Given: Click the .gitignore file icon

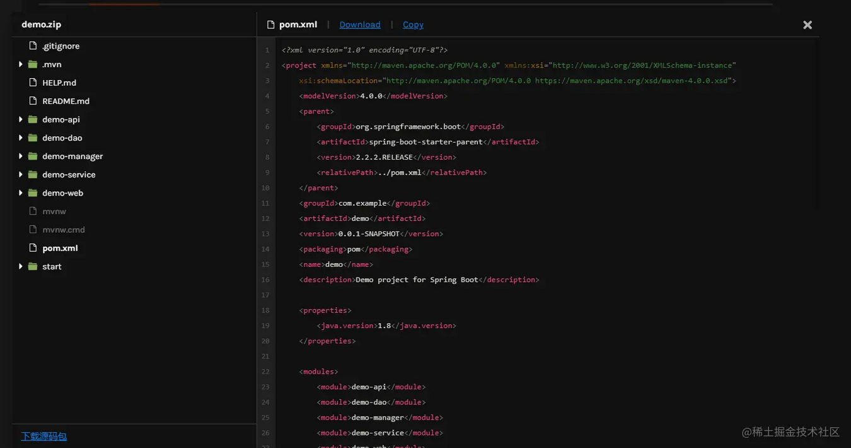Looking at the screenshot, I should tap(33, 46).
